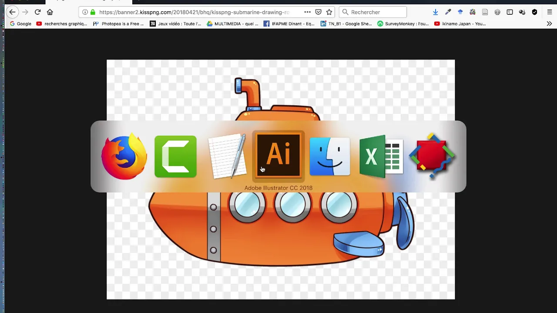Activate the eyedropper color picker extension

pyautogui.click(x=448, y=12)
